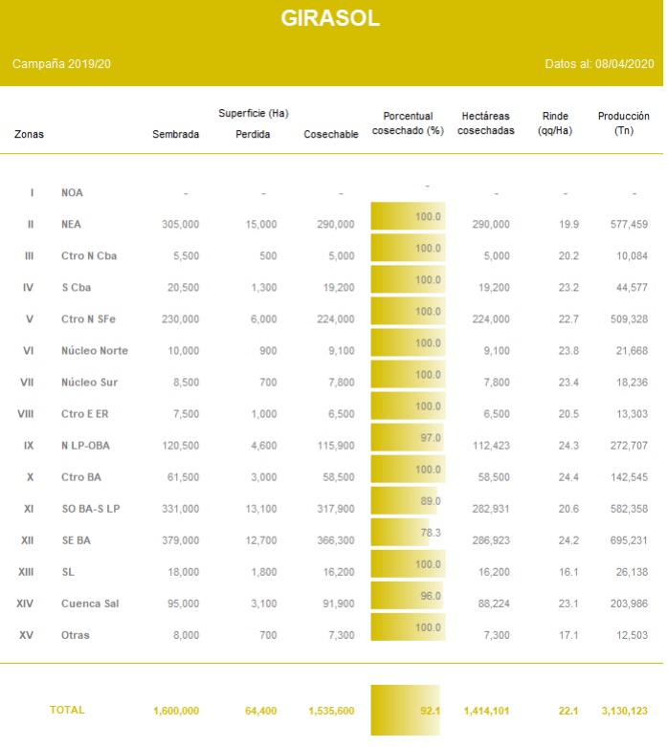Click the total production value 3,130,123

pos(623,711)
